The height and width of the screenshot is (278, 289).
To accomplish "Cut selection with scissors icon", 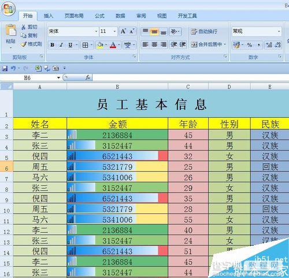I will point(23,27).
